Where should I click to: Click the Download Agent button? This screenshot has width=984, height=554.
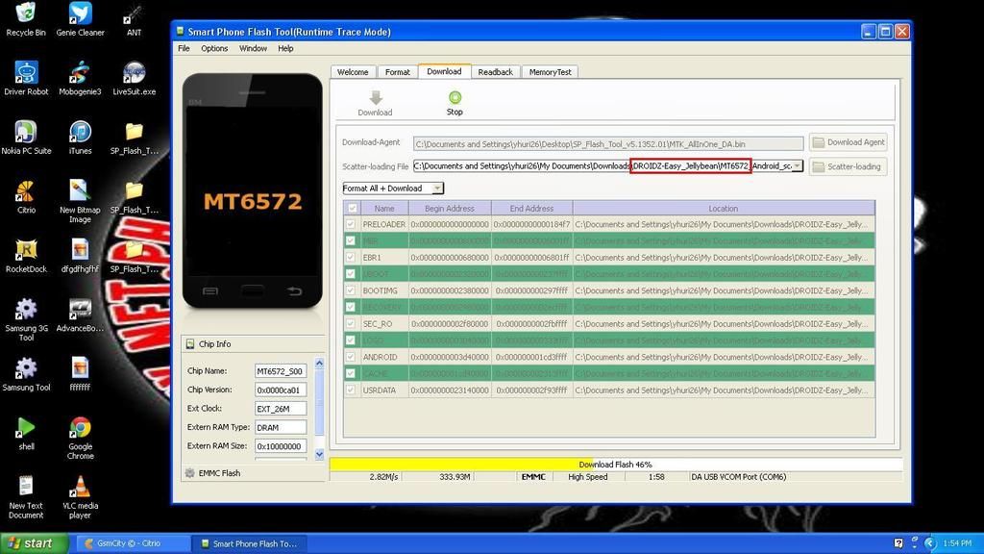(x=848, y=142)
